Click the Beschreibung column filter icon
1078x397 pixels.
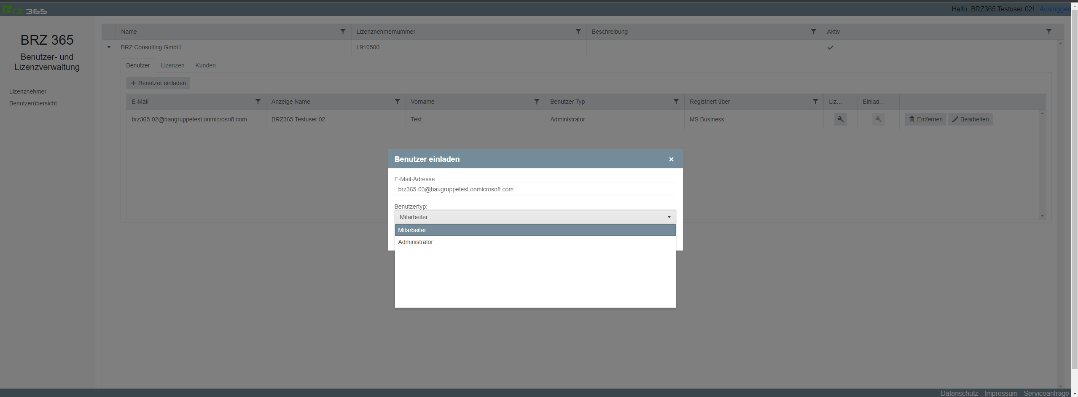click(813, 32)
